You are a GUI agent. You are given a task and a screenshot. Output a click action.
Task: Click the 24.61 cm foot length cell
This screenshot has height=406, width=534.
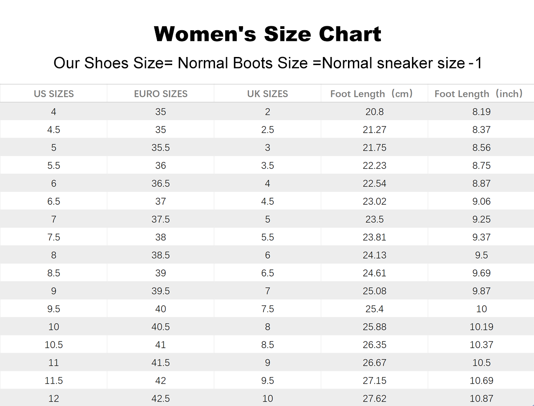coord(374,273)
